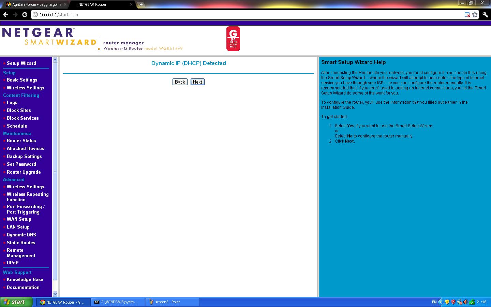Bookmark this page with the star icon
This screenshot has height=307, width=491.
(x=475, y=15)
